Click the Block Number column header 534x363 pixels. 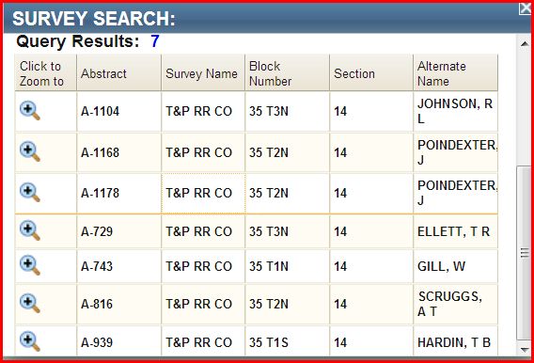[287, 72]
